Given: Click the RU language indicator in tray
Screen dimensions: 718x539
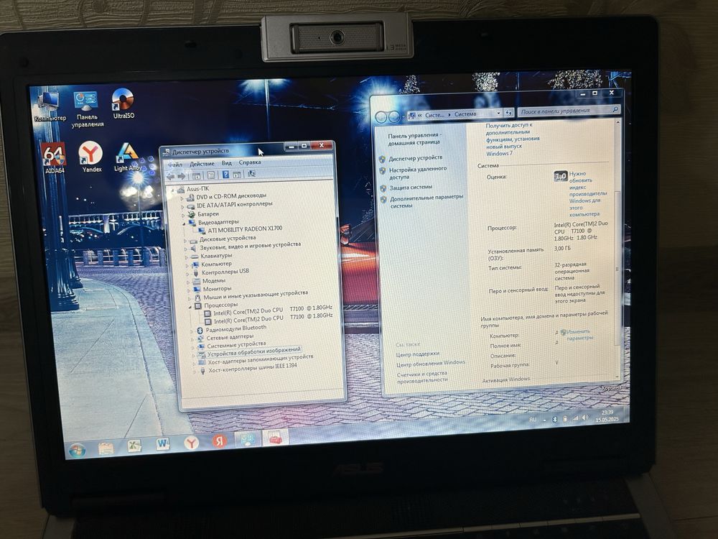Looking at the screenshot, I should [x=533, y=420].
